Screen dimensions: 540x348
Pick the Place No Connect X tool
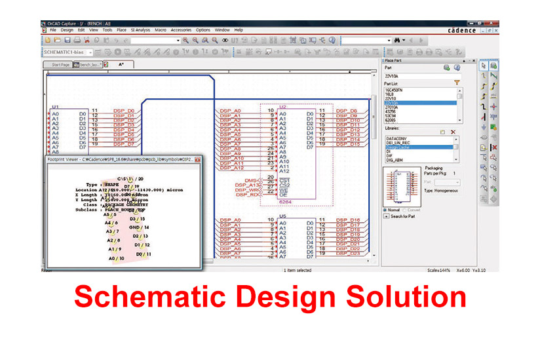(x=493, y=147)
